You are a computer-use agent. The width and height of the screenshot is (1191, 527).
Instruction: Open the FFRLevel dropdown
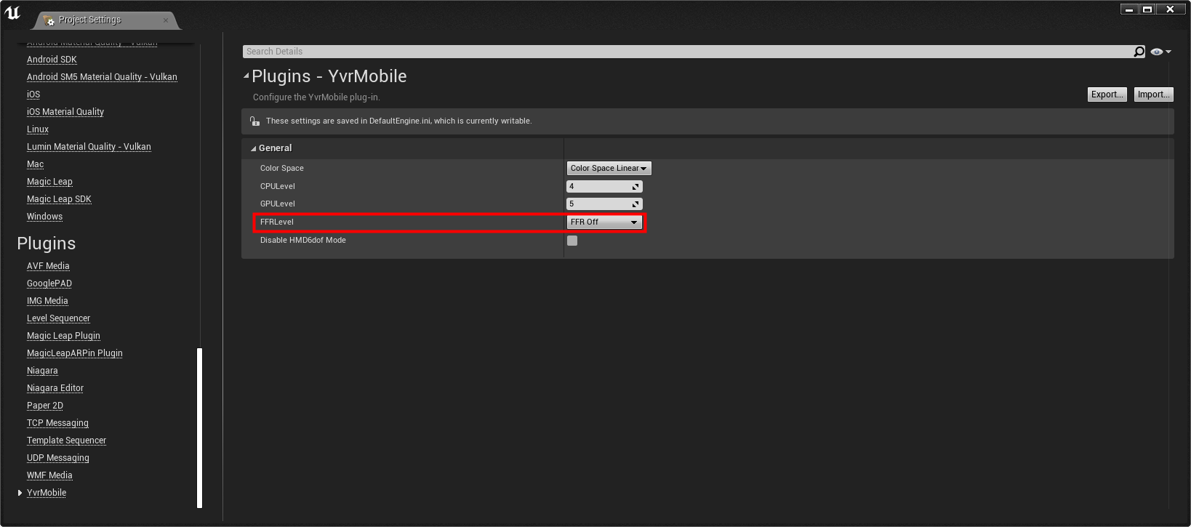coord(604,222)
